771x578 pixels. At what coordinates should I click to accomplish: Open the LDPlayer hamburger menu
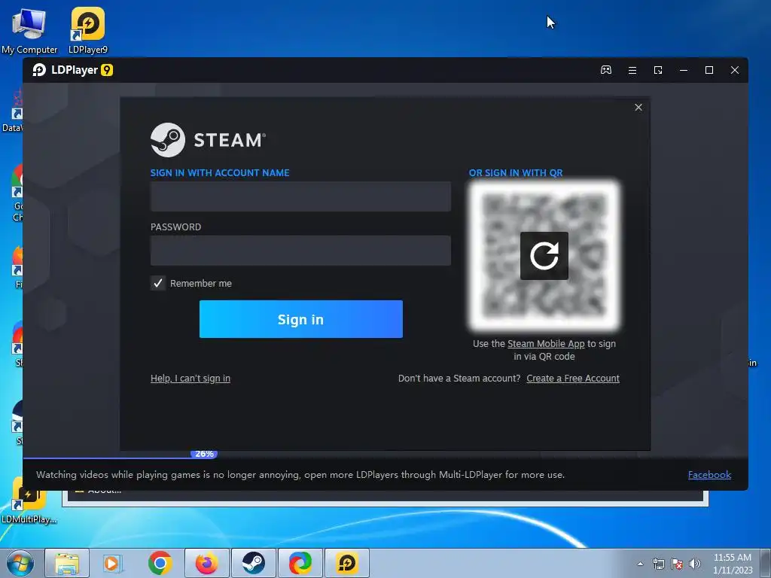pos(632,70)
